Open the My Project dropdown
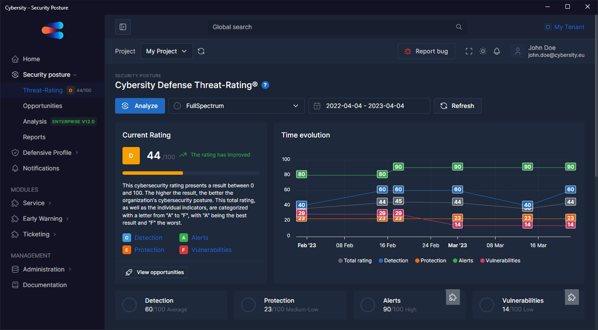Viewport: 598px width, 330px height. (x=167, y=51)
